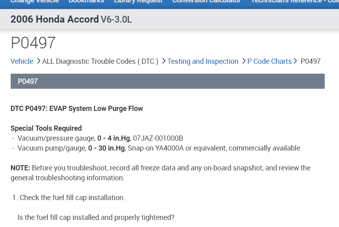This screenshot has width=339, height=227.
Task: Click step 1 fuel fill cap installation text
Action: [72, 197]
